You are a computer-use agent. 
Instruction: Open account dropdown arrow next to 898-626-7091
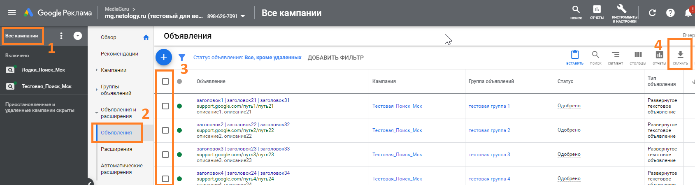pos(243,16)
